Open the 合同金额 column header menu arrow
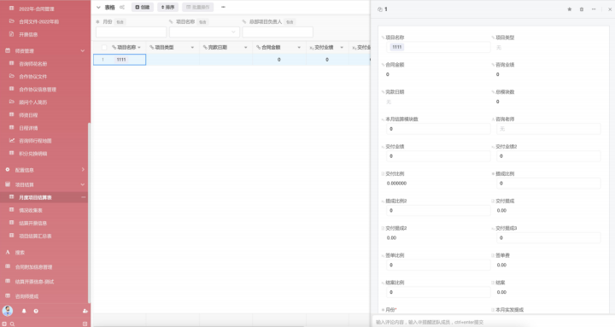Viewport: 615px width, 327px height. [299, 48]
